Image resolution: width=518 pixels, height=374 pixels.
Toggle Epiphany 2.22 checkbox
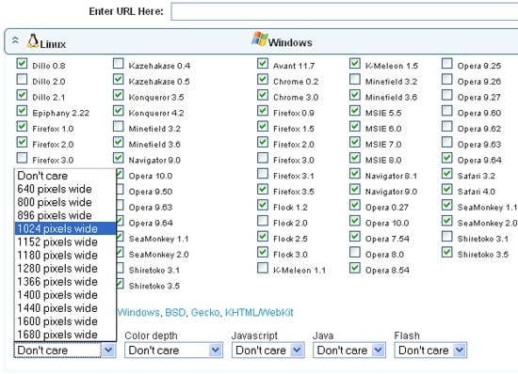coord(22,110)
